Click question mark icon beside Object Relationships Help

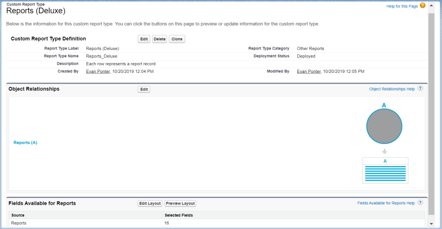coord(420,89)
